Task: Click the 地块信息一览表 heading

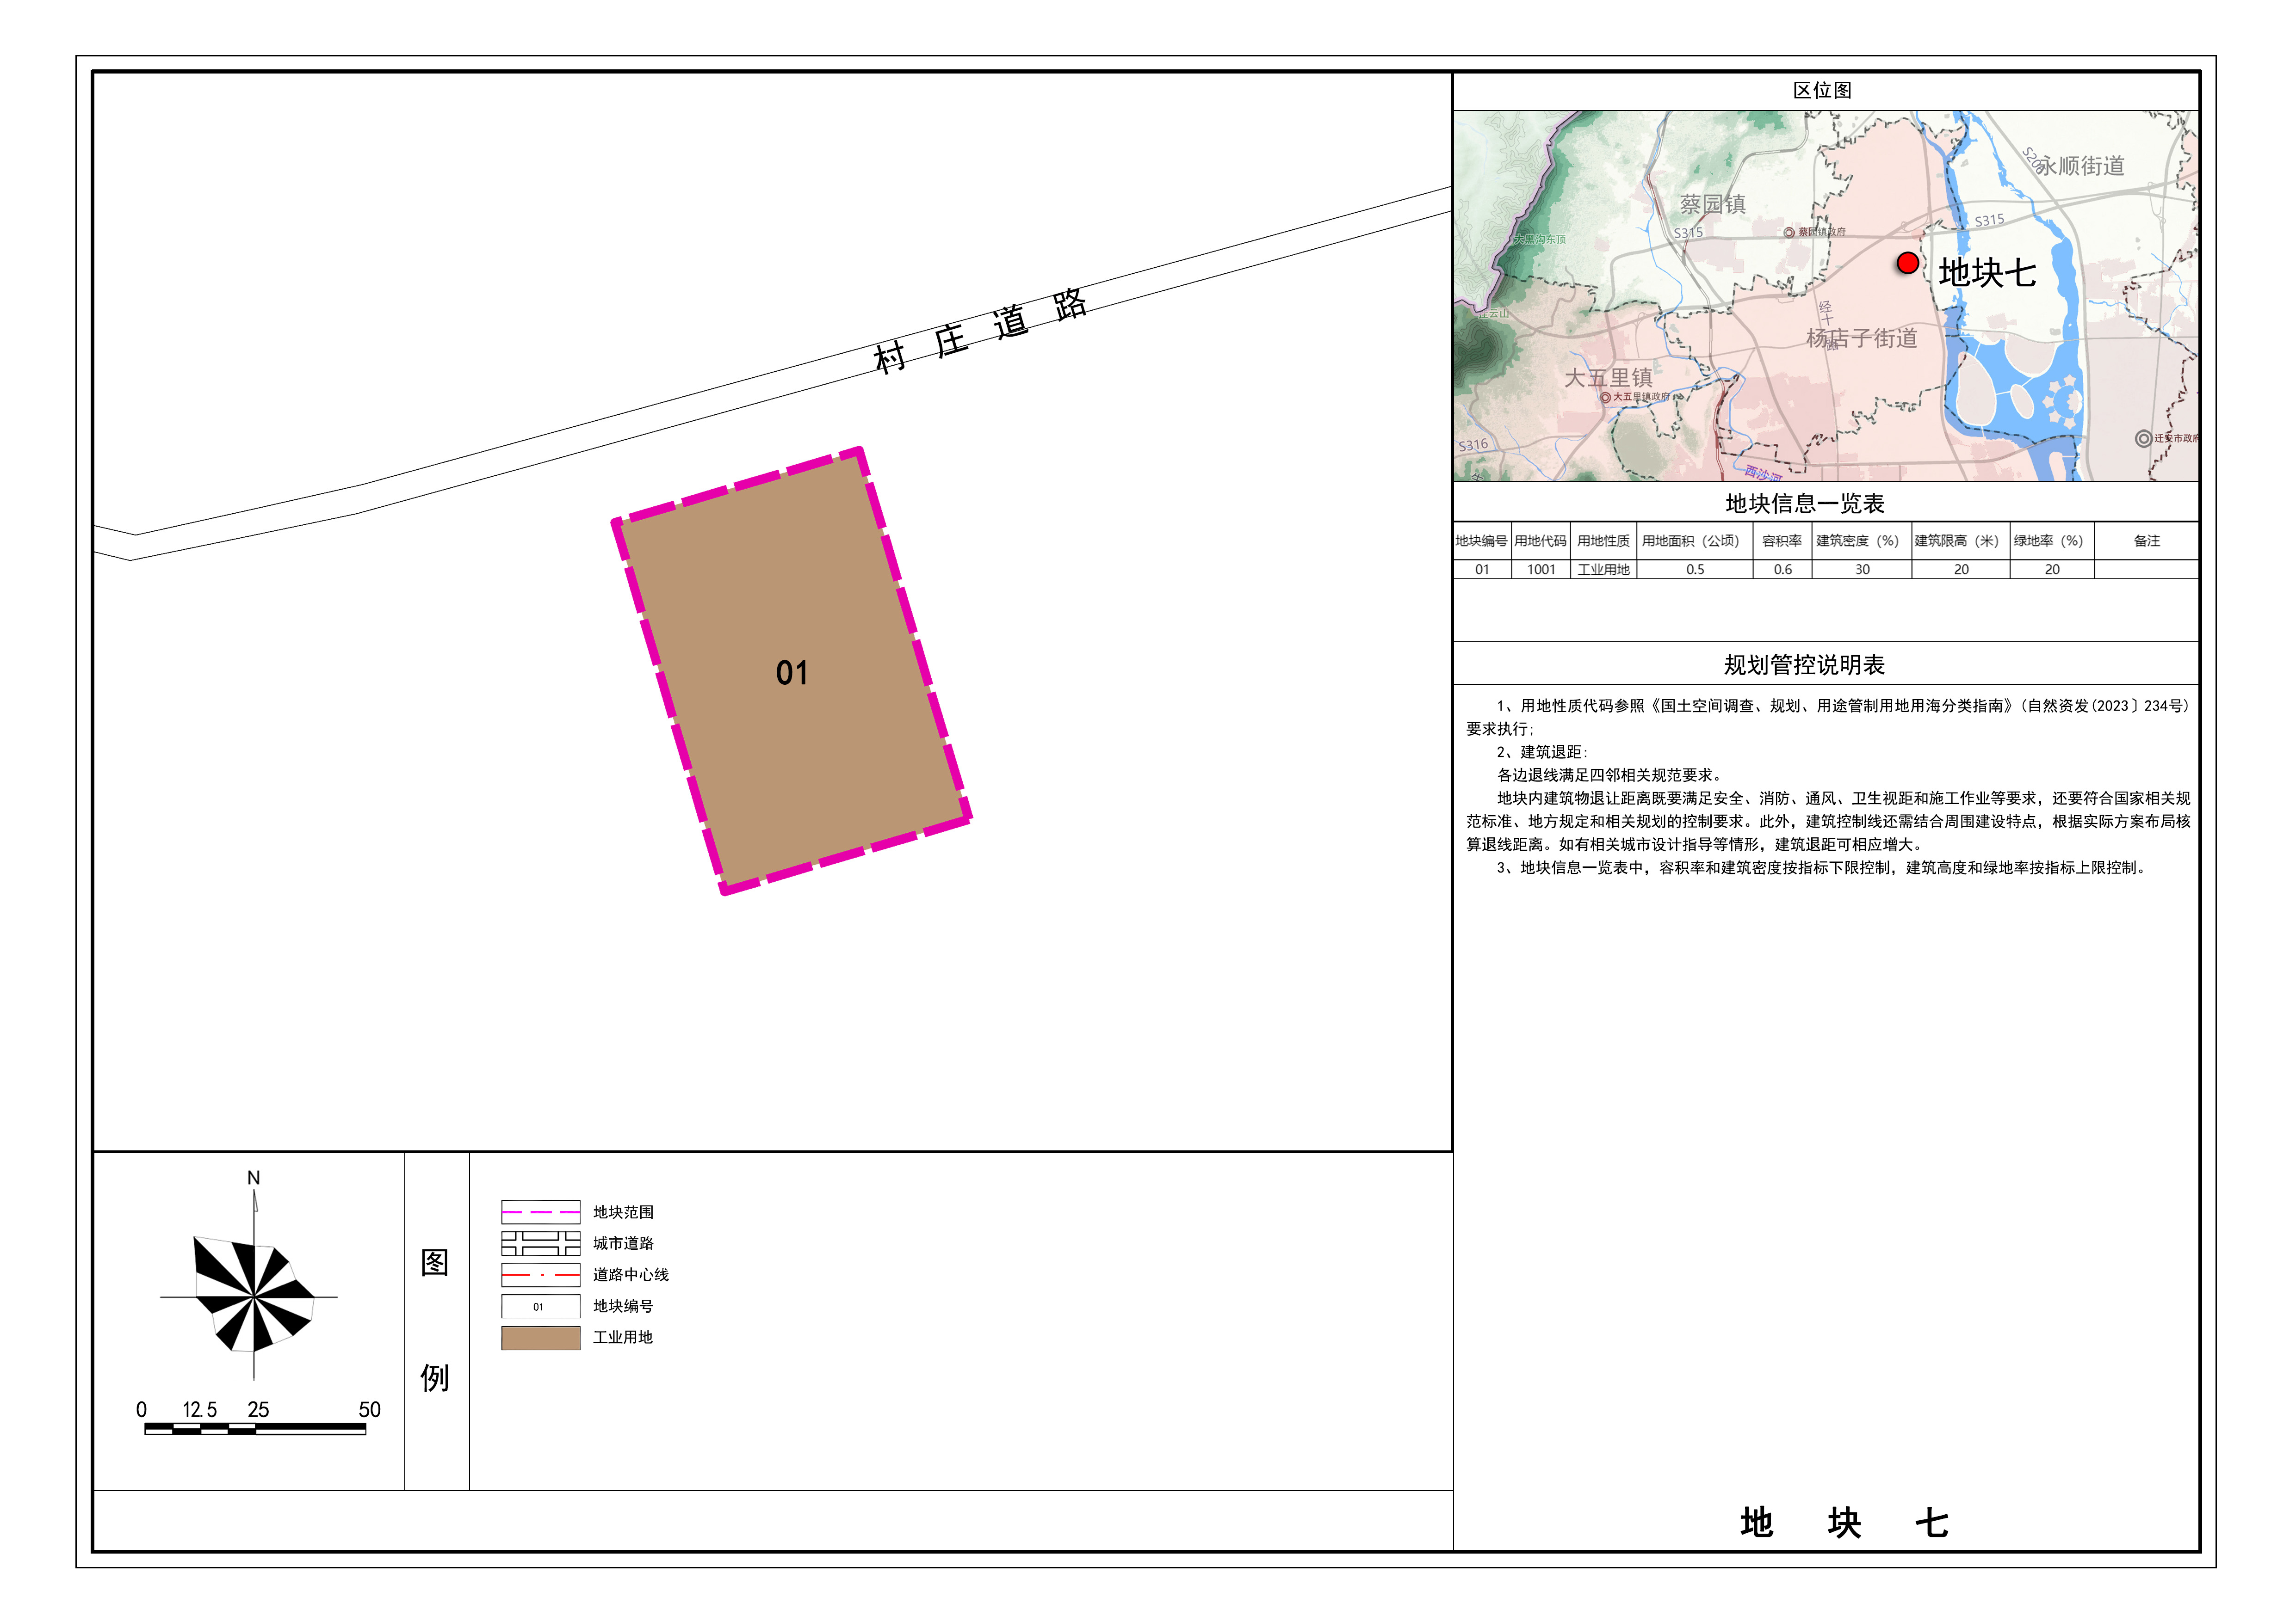Action: click(1804, 504)
